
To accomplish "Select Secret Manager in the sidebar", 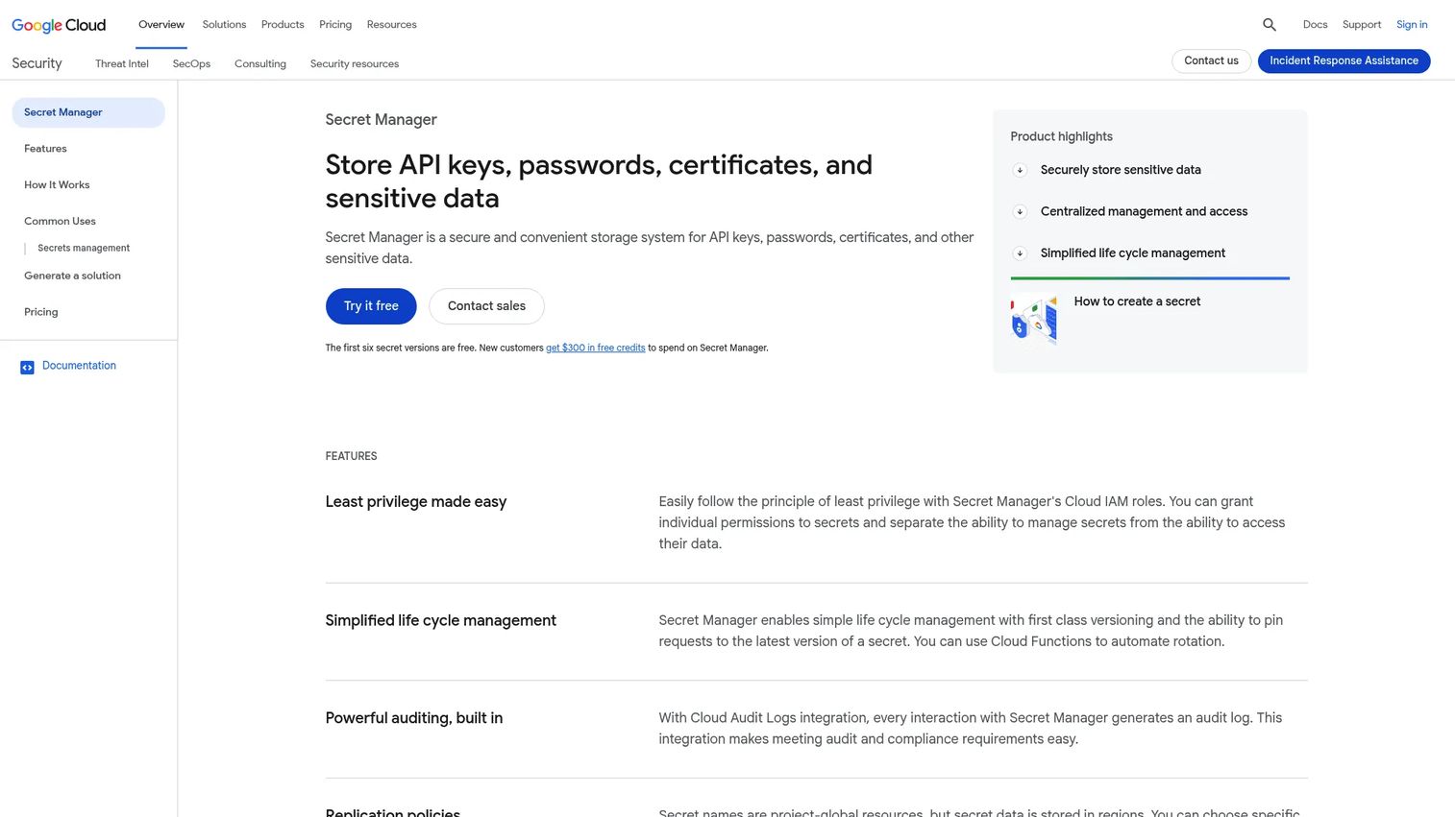I will tap(88, 112).
